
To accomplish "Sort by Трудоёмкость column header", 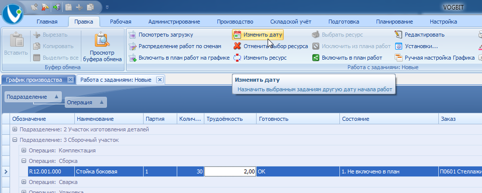I will (230, 119).
